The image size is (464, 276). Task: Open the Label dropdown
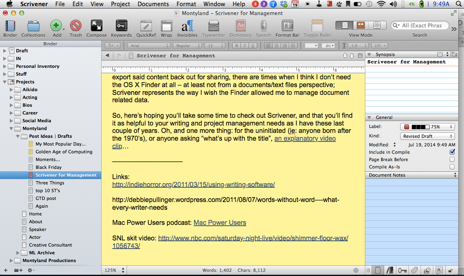pyautogui.click(x=427, y=127)
